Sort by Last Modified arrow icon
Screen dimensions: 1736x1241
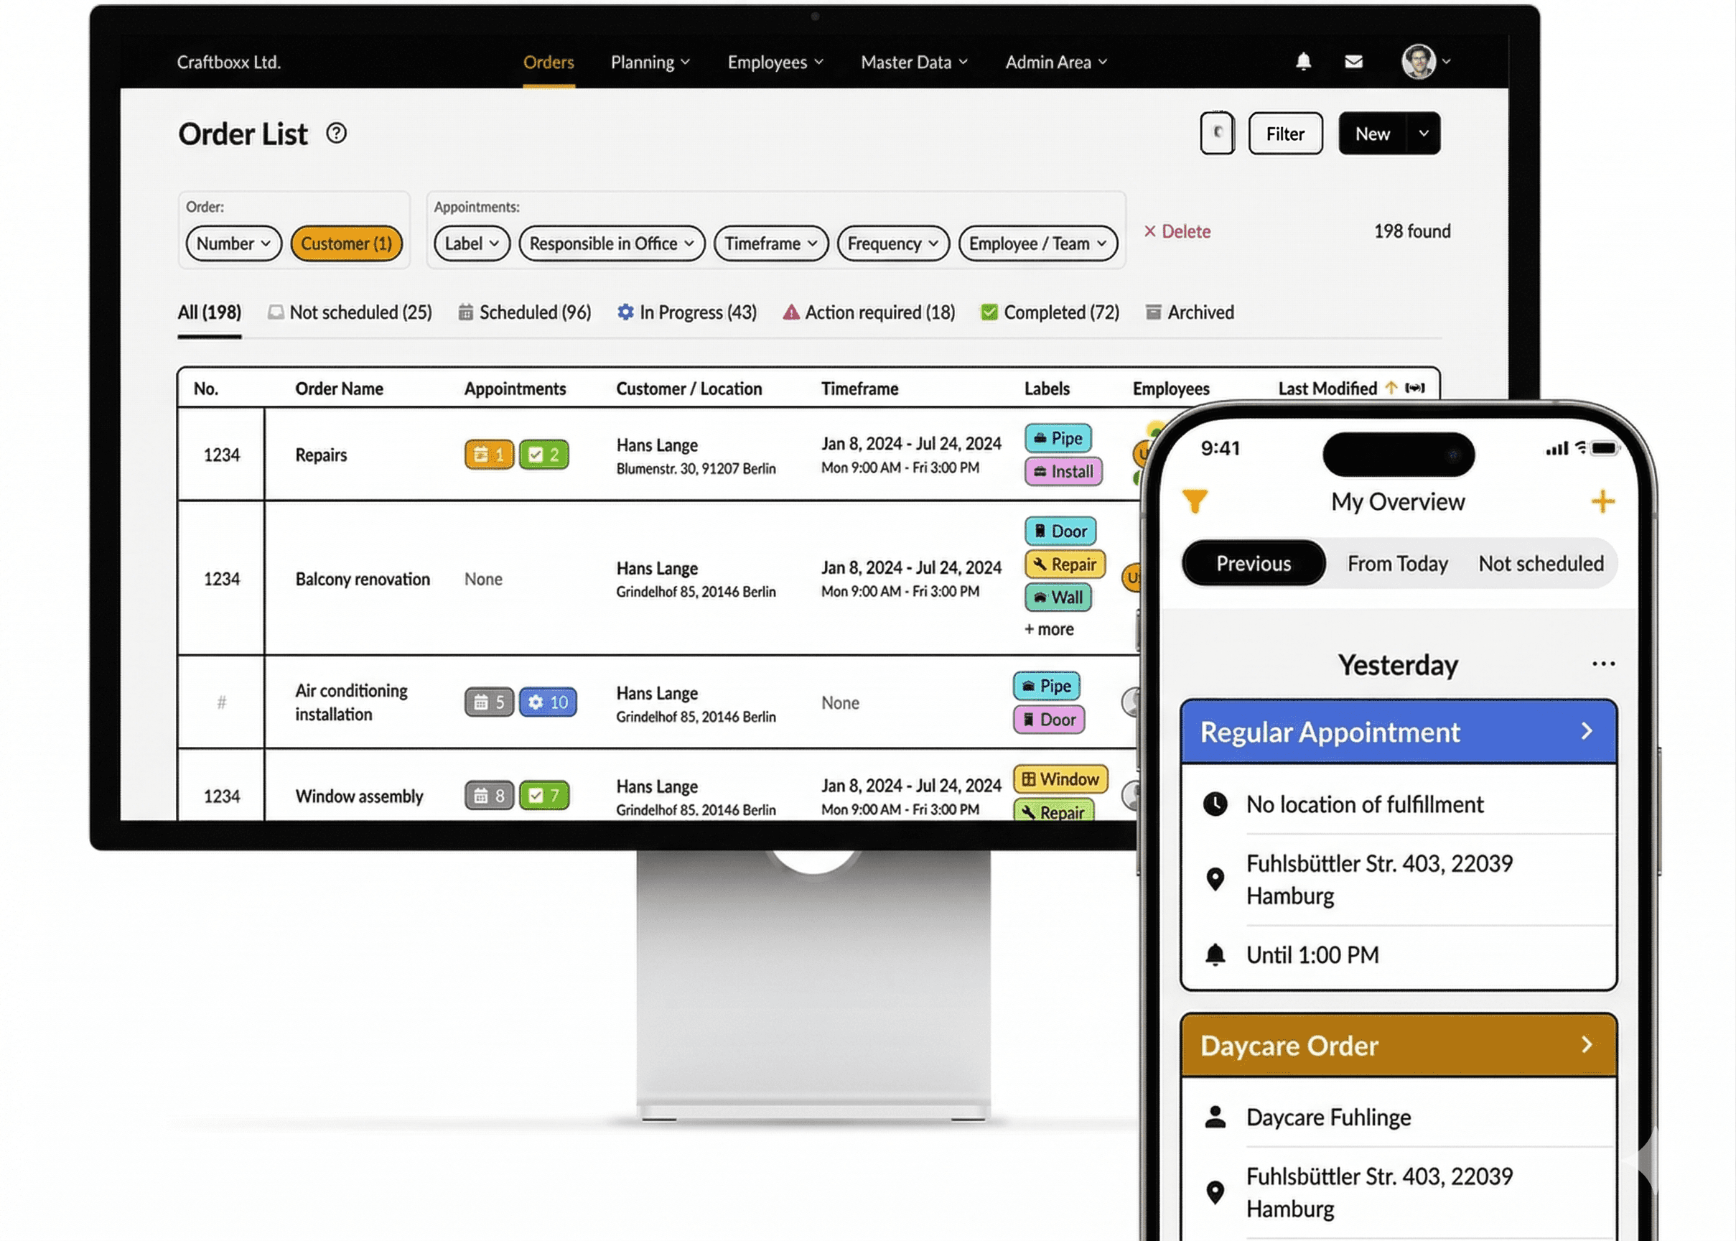coord(1391,389)
